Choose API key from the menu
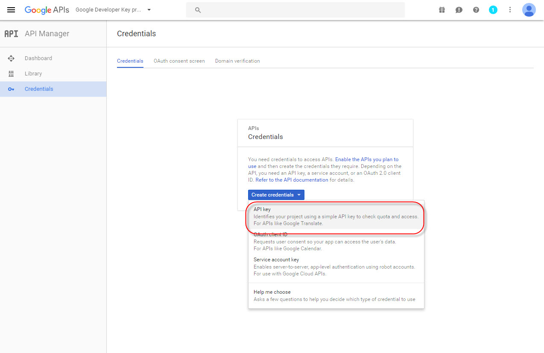The height and width of the screenshot is (353, 544). (x=336, y=216)
